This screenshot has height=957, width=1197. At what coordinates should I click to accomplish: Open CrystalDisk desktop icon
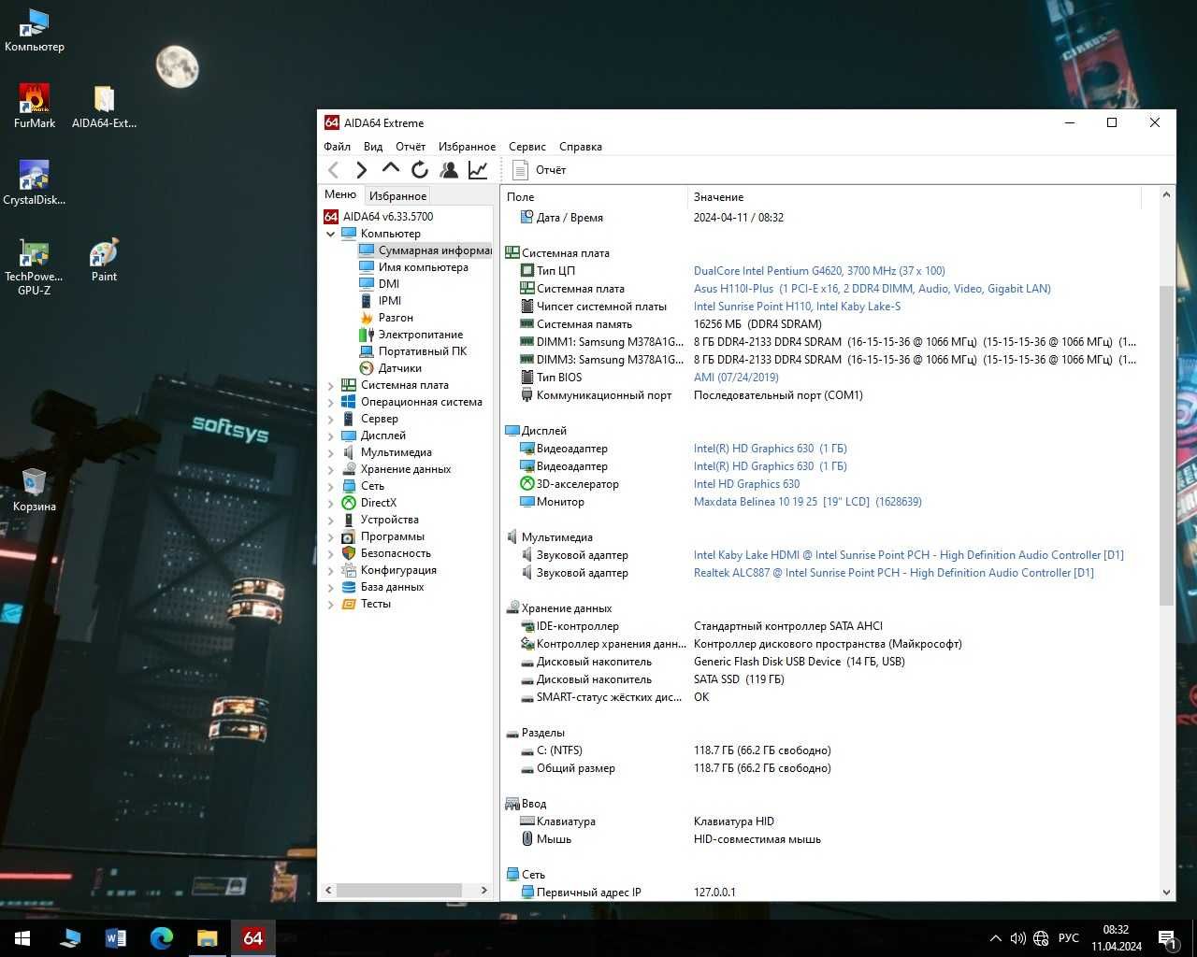coord(35,181)
